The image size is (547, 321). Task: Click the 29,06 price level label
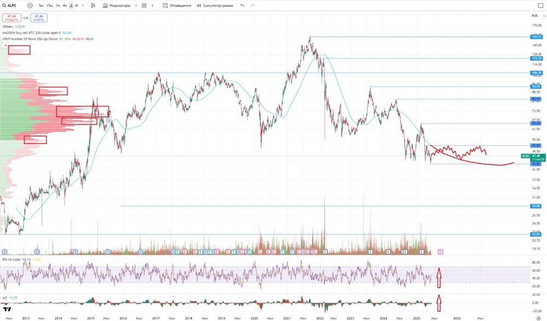536,206
